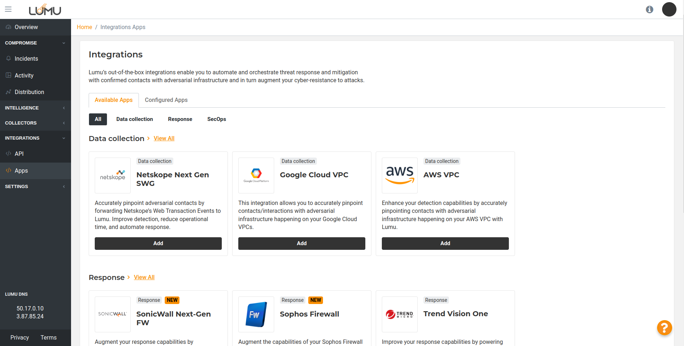This screenshot has width=684, height=346.
Task: Open the hamburger menu icon
Action: (8, 9)
